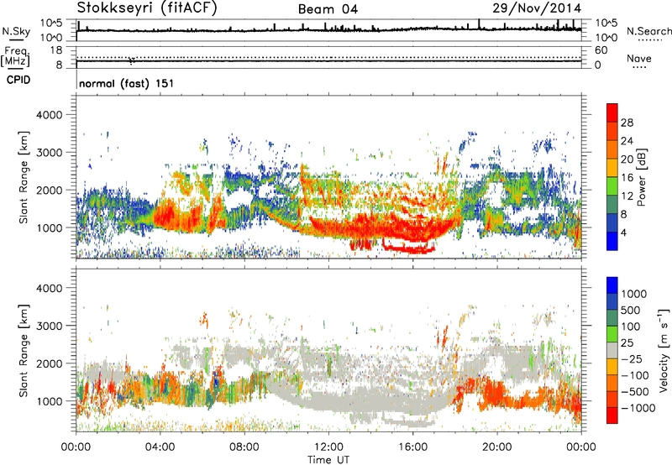Click the '60' Nave axis tick label
This screenshot has width=672, height=465.
[601, 50]
